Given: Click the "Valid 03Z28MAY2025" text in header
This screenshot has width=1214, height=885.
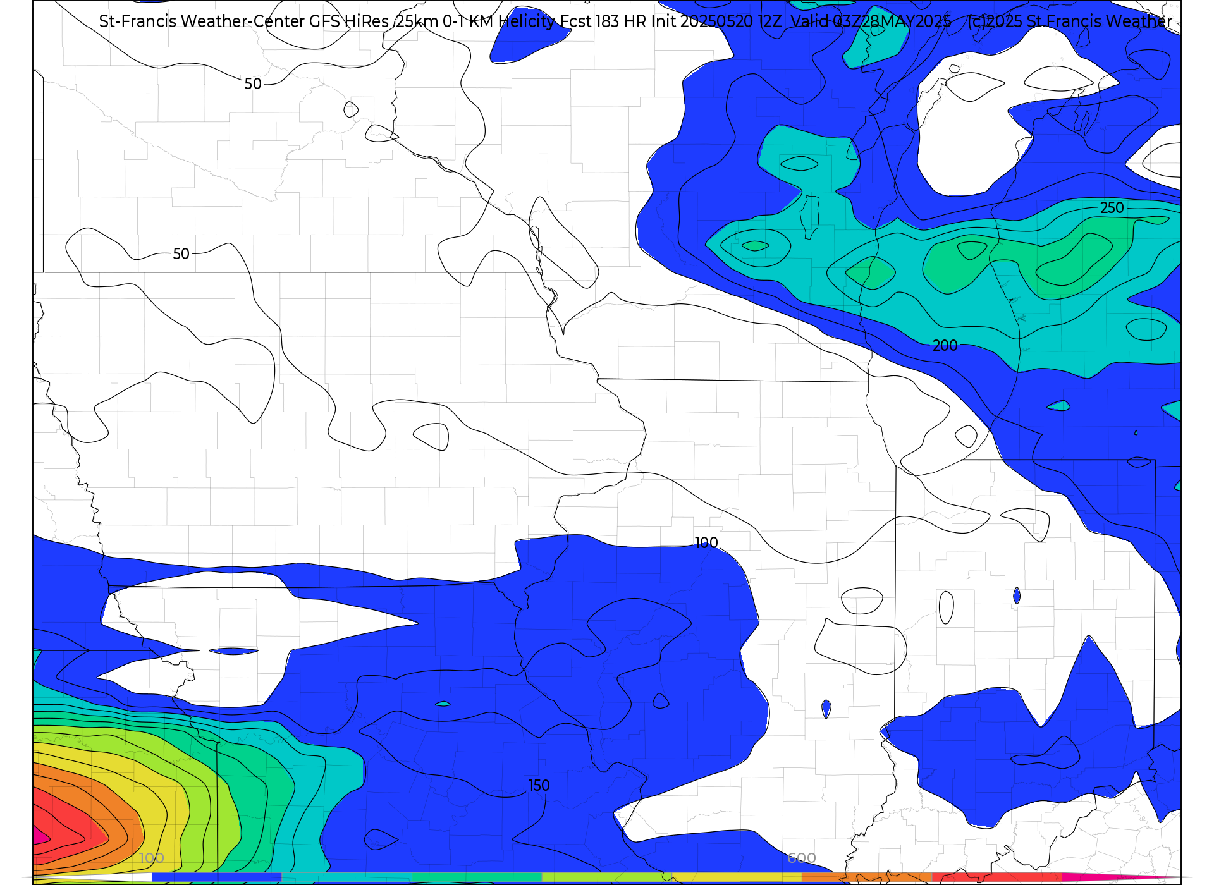Looking at the screenshot, I should (871, 21).
